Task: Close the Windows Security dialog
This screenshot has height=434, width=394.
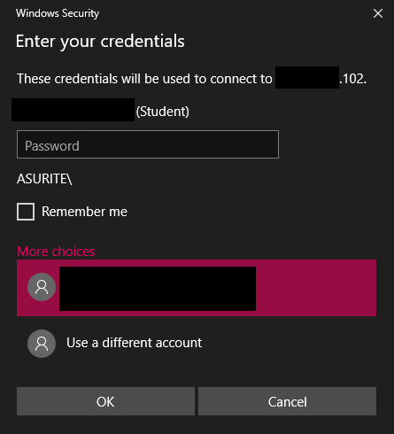Action: pos(378,13)
